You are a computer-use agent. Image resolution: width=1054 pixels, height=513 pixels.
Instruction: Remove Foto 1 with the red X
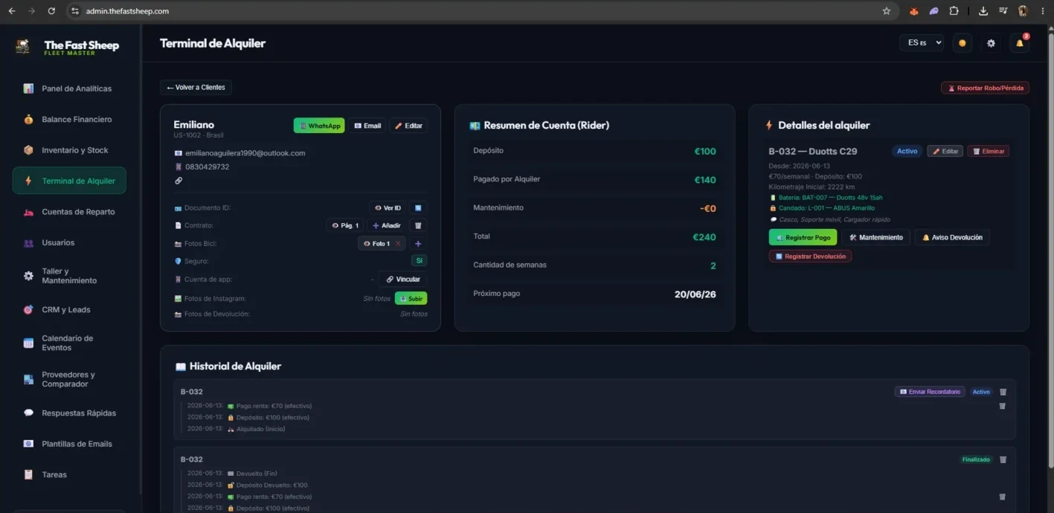[398, 243]
